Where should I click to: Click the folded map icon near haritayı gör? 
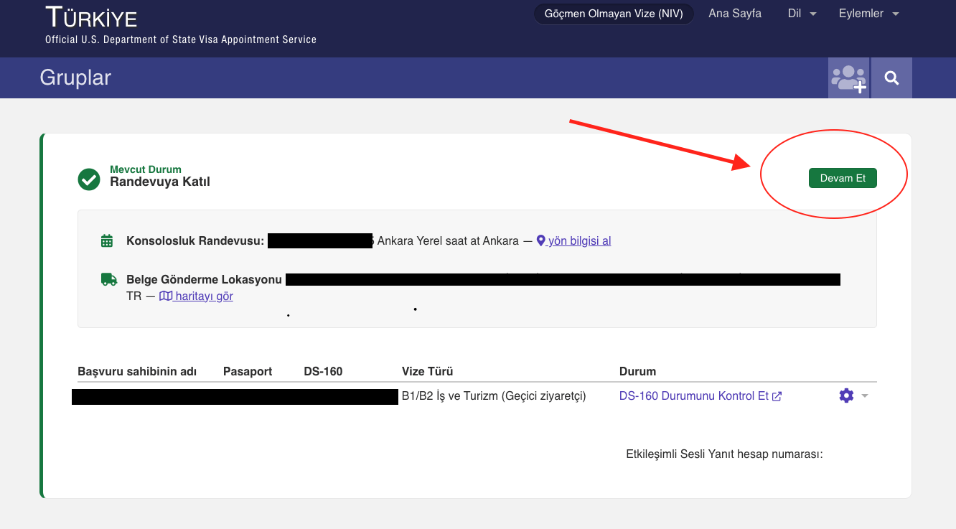166,296
